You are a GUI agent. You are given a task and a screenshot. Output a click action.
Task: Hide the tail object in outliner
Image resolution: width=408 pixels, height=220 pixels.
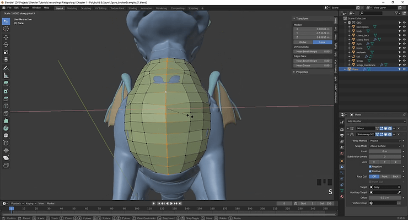pos(404,57)
